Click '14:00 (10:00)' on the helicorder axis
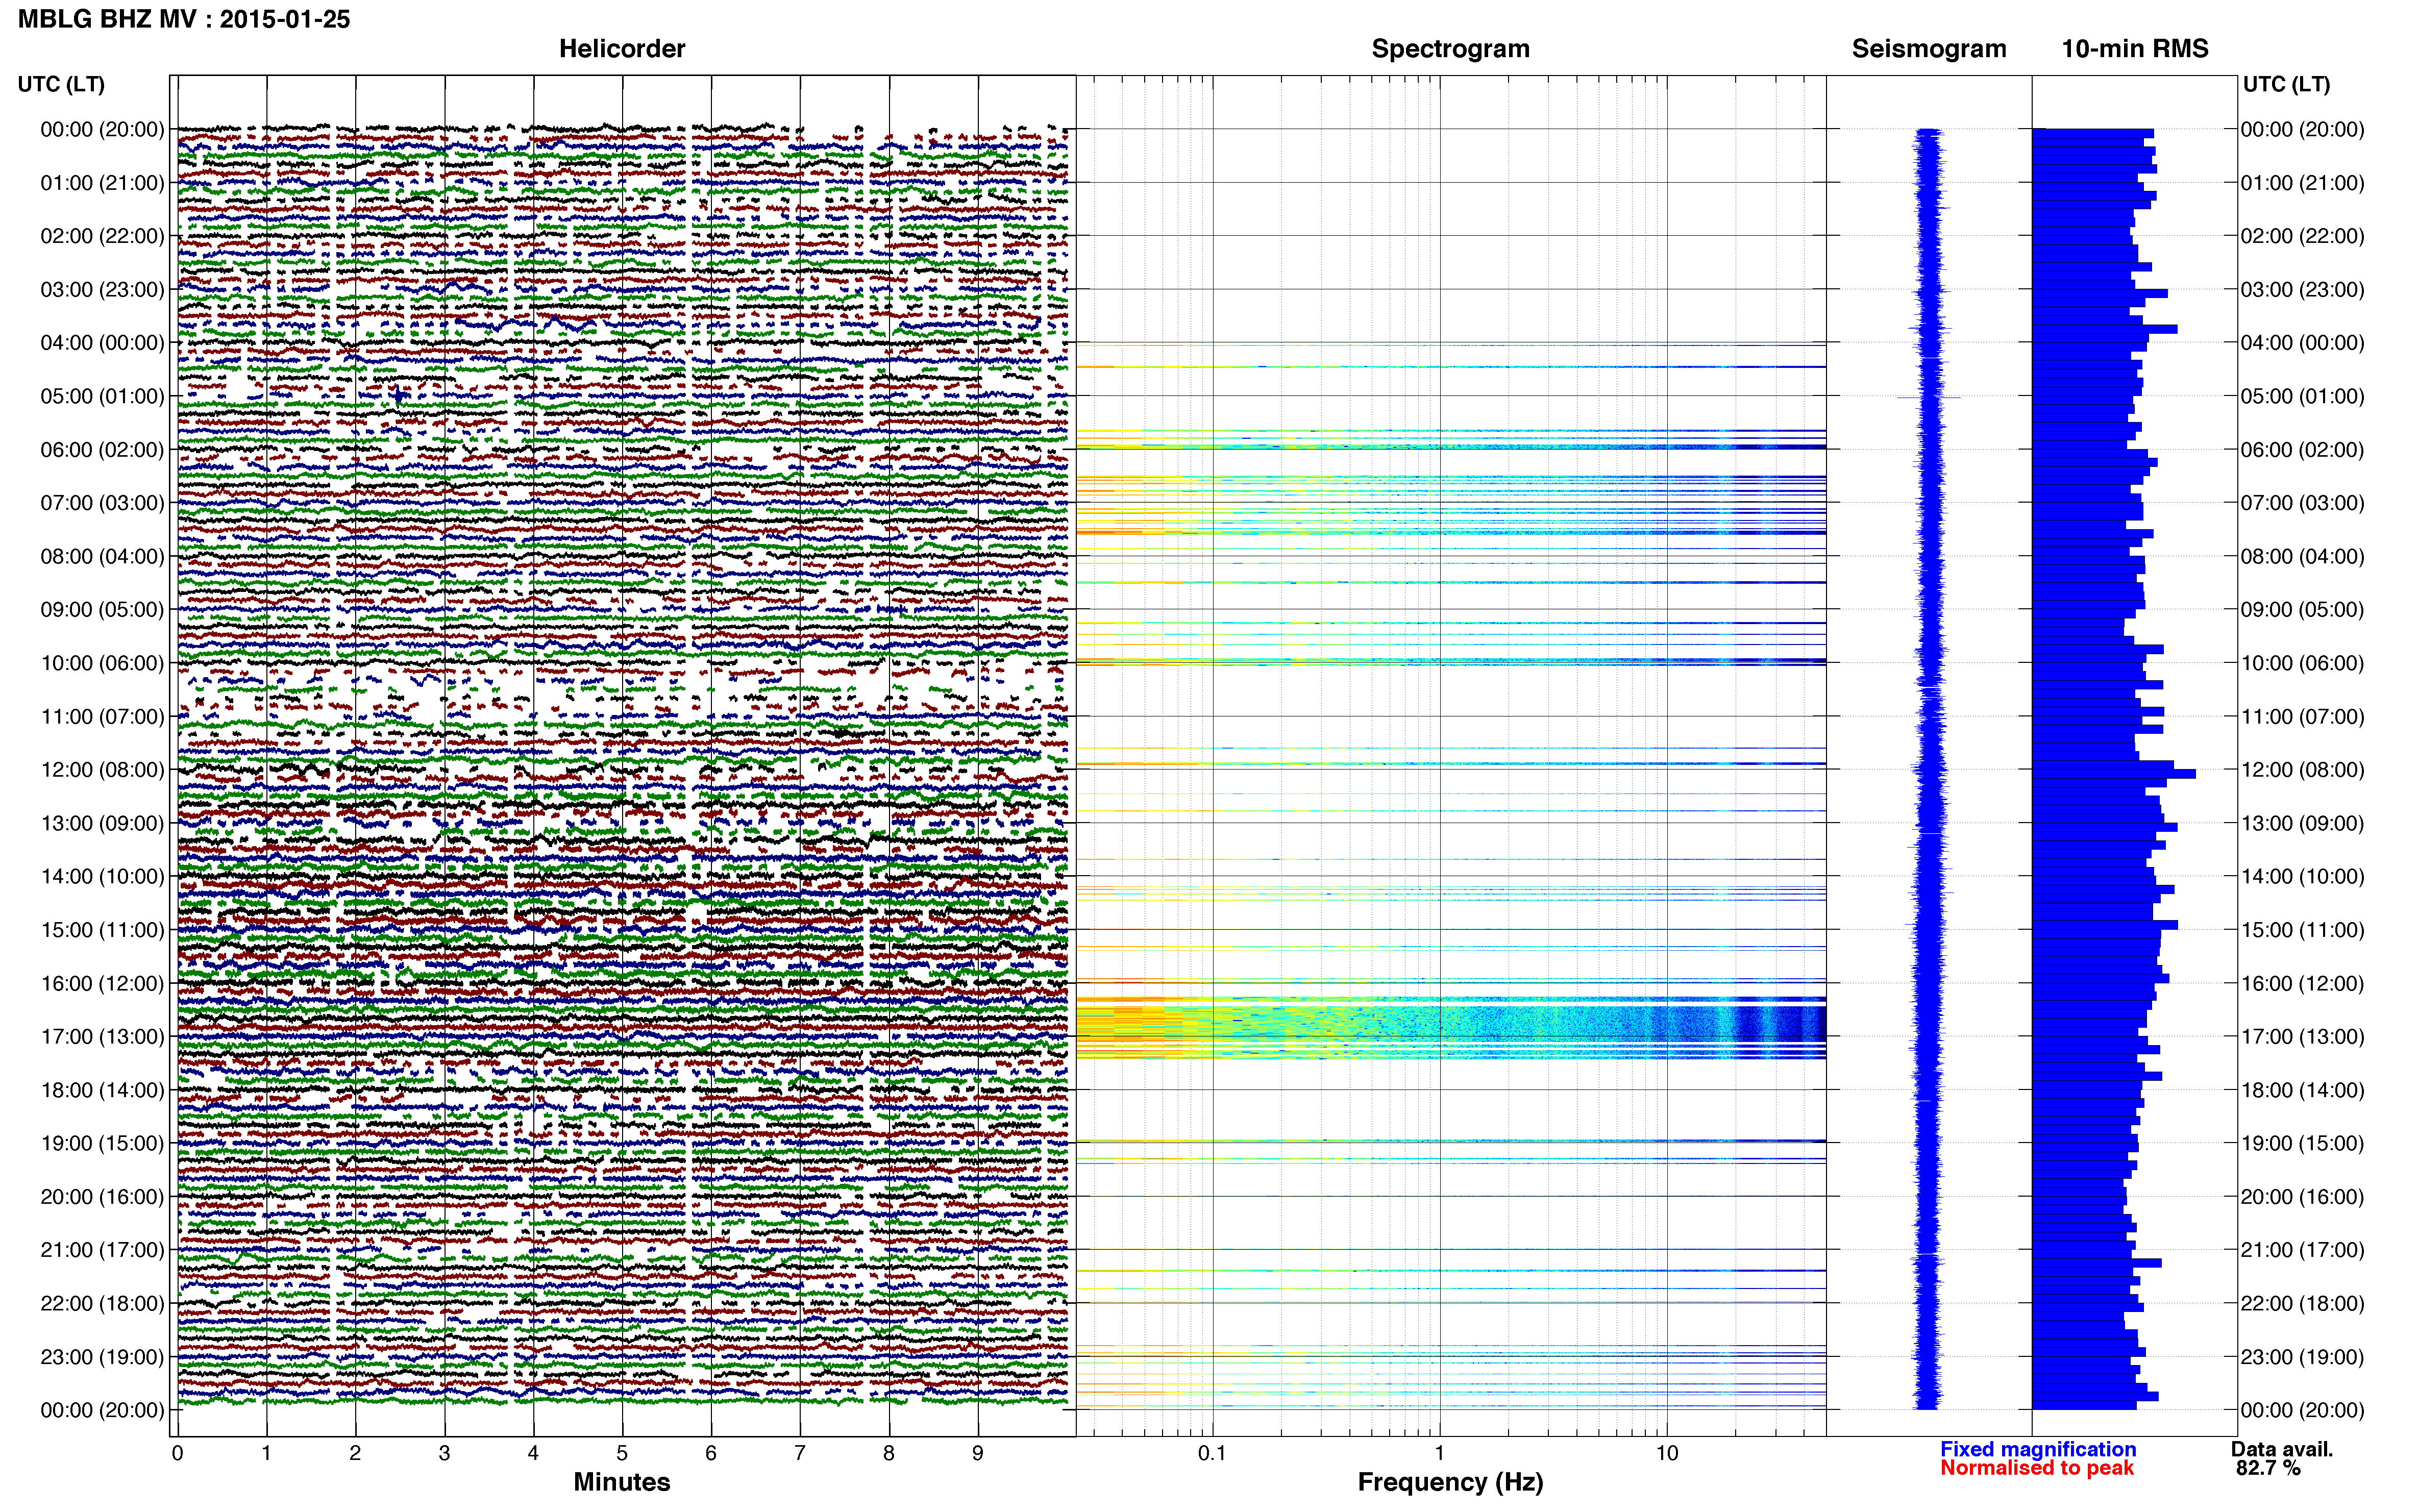2419x1512 pixels. 102,877
